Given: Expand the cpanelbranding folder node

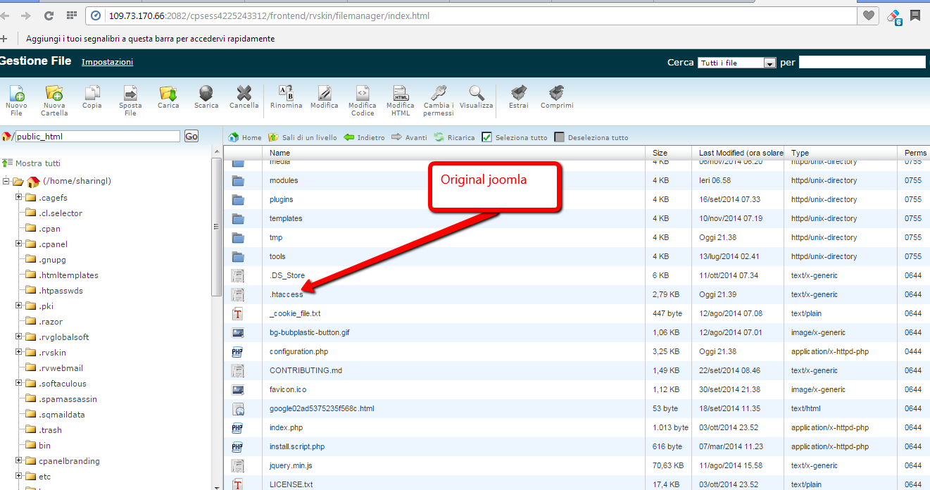Looking at the screenshot, I should point(19,461).
